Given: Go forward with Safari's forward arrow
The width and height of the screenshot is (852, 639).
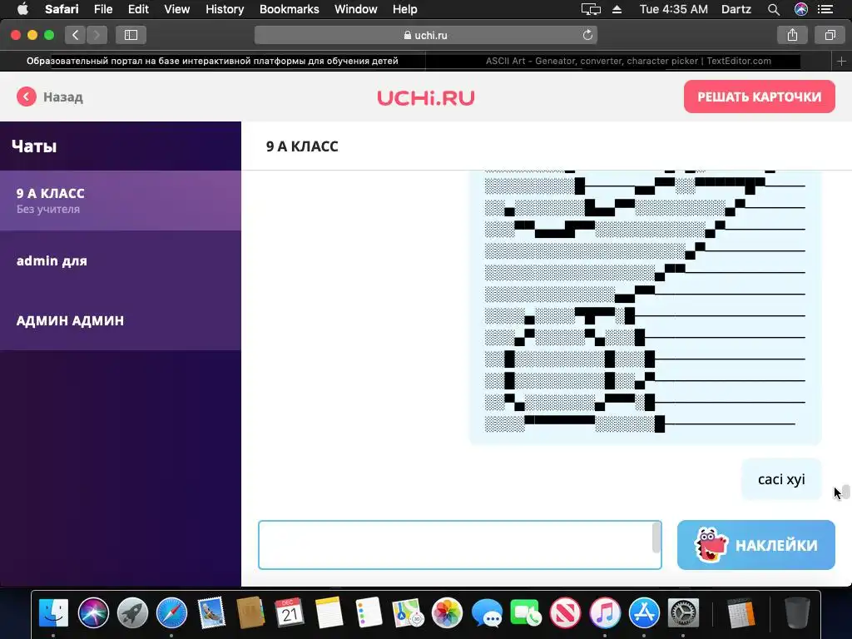Looking at the screenshot, I should tap(97, 35).
